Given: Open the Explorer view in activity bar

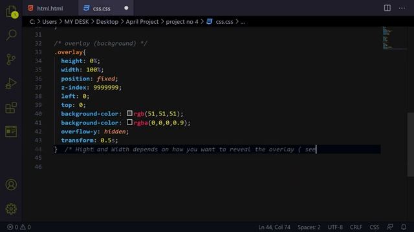Looking at the screenshot, I should tap(11, 12).
